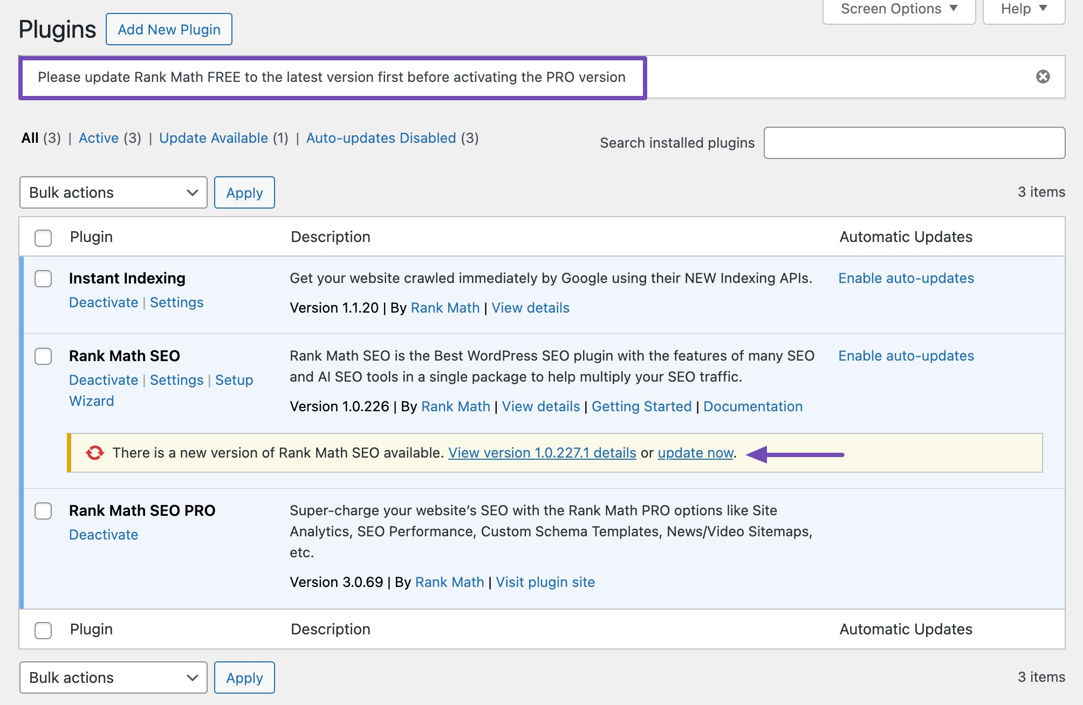Click Visit plugin site for Rank Math PRO
1083x705 pixels.
coord(545,582)
